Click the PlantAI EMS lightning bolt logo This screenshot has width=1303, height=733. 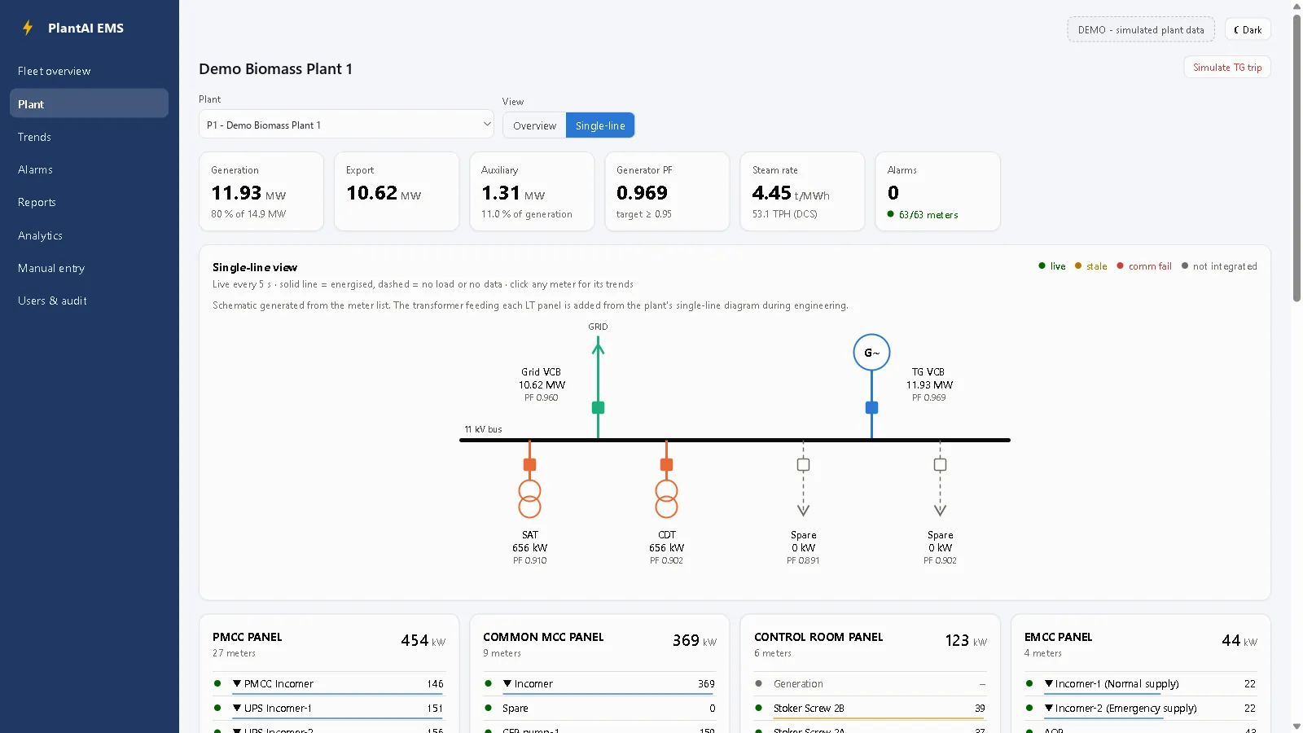pos(28,28)
